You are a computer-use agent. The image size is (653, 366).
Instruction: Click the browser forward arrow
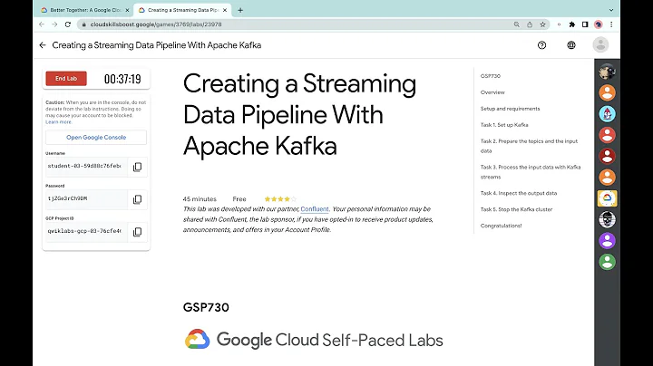coord(54,24)
